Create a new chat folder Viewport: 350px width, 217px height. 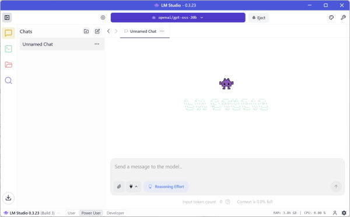[86, 32]
